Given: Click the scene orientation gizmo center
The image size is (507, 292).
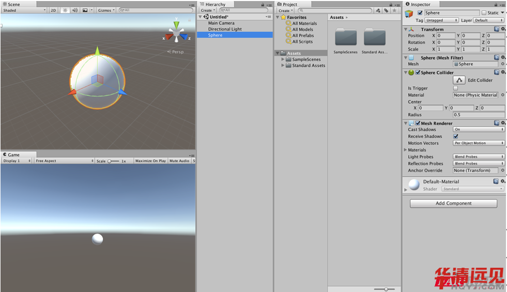Looking at the screenshot, I should pos(176,34).
